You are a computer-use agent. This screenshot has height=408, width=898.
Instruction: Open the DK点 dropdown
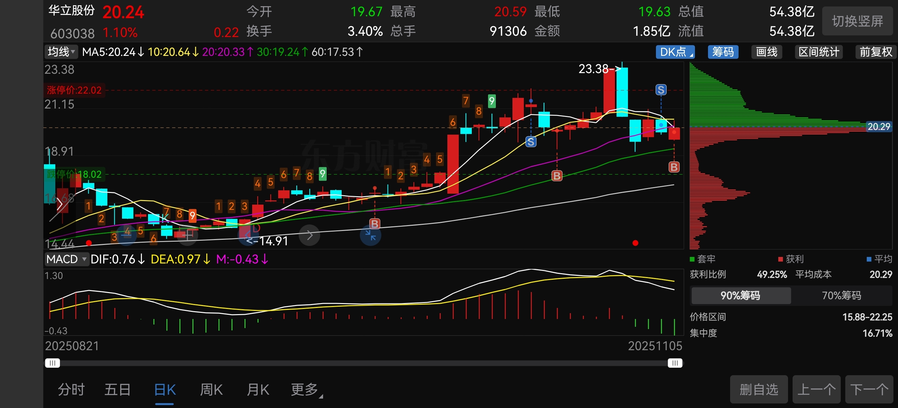675,52
